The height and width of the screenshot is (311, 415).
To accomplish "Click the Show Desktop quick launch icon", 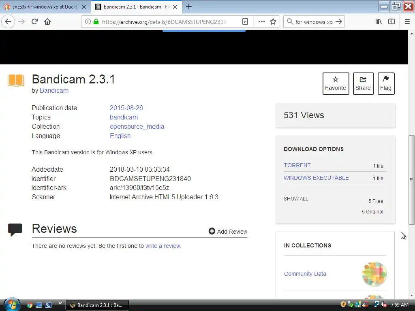I will pyautogui.click(x=39, y=305).
